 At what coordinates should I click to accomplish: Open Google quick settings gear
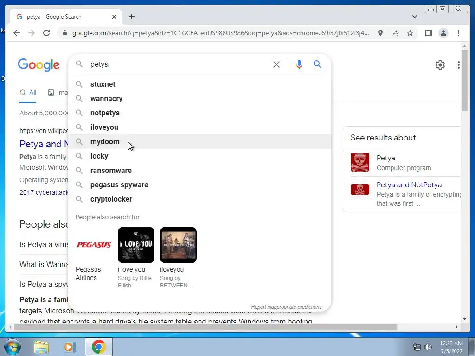[440, 65]
